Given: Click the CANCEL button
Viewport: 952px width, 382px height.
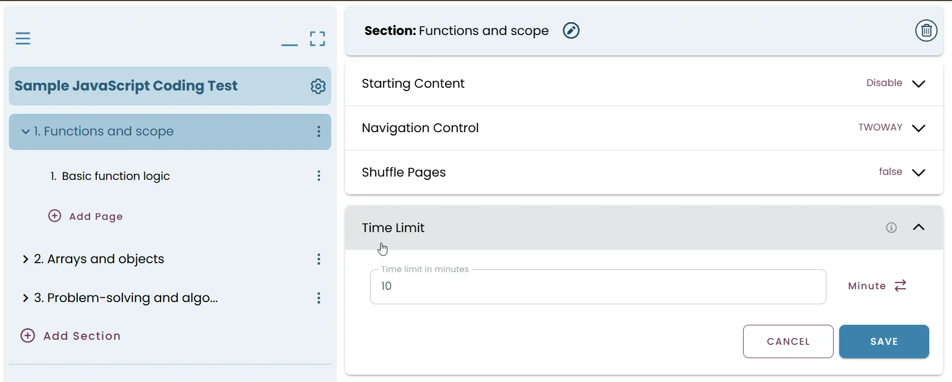Looking at the screenshot, I should 788,341.
